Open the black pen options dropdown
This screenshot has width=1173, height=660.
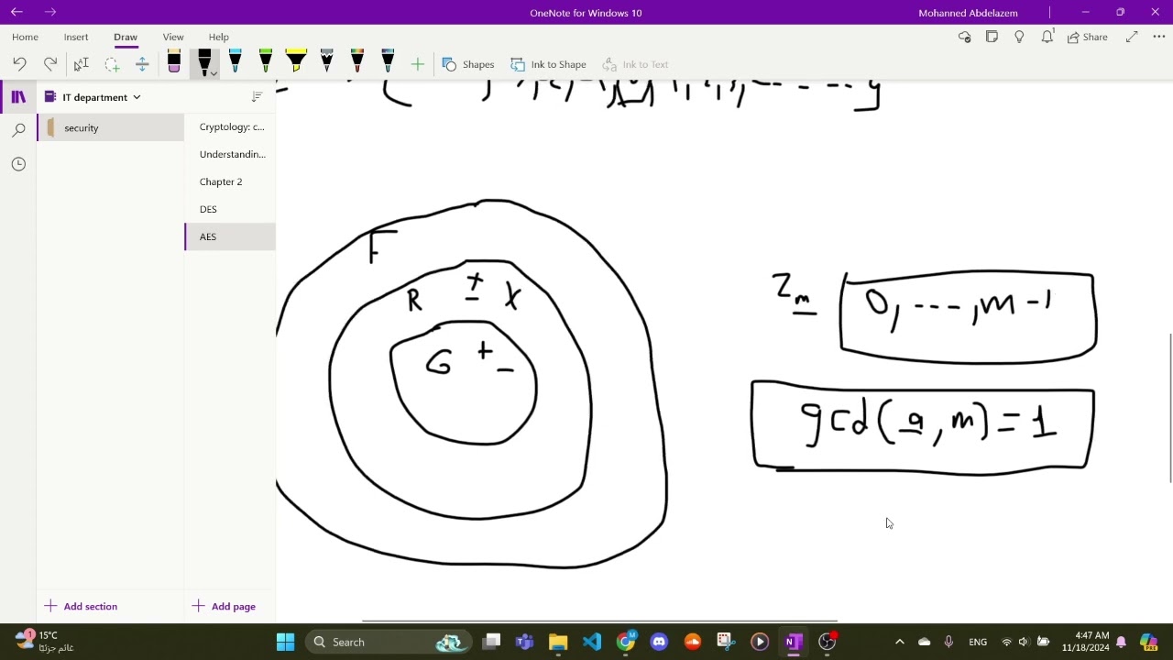(213, 73)
